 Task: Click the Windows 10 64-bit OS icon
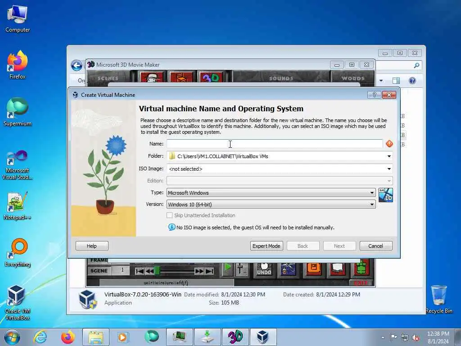point(385,195)
